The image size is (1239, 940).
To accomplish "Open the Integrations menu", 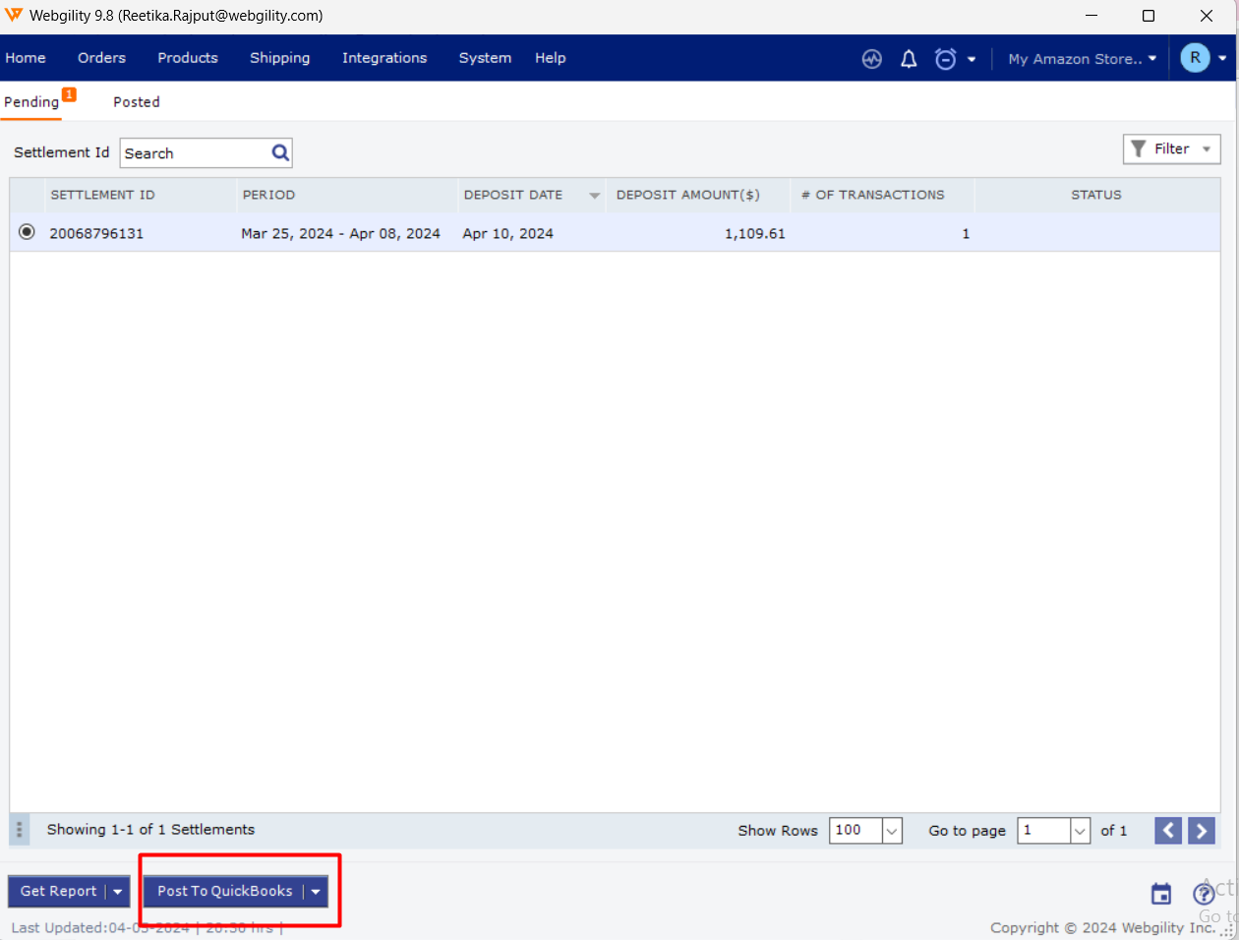I will [384, 58].
